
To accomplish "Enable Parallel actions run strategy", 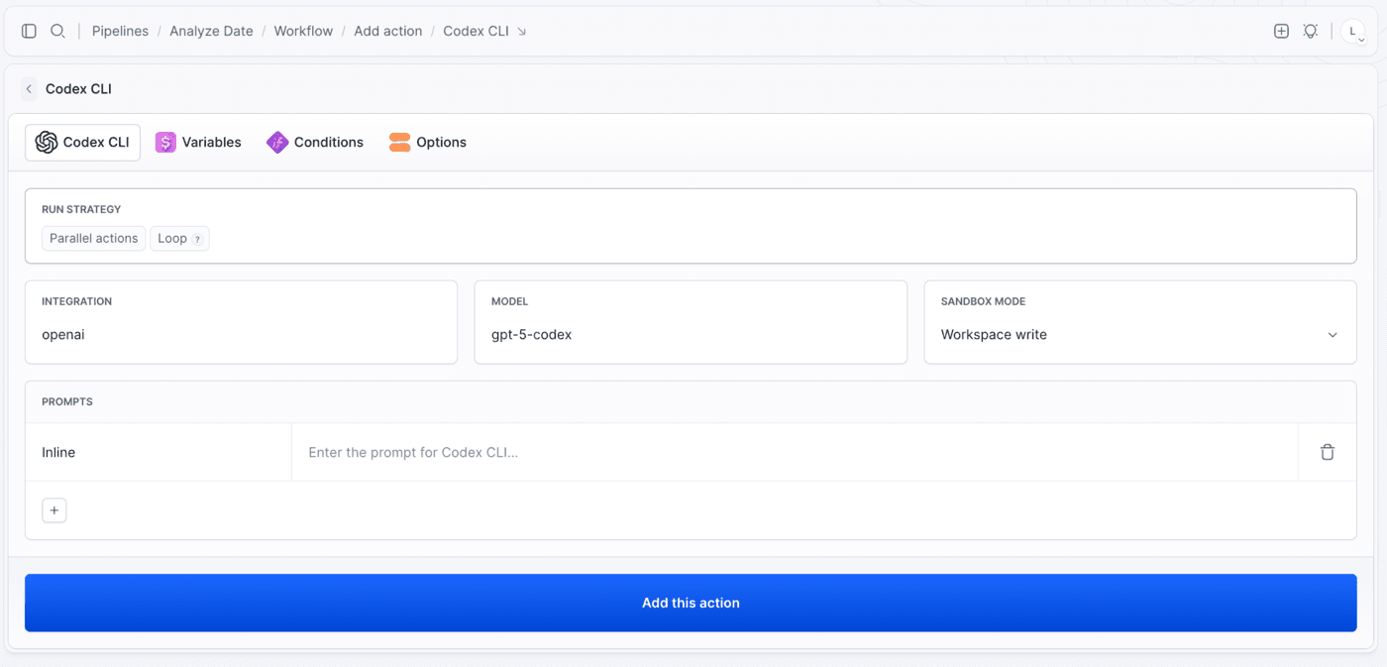I will (94, 239).
